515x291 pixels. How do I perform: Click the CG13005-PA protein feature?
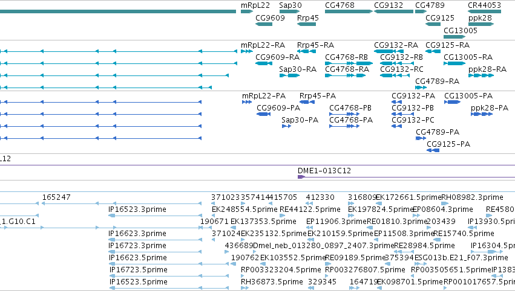click(452, 102)
